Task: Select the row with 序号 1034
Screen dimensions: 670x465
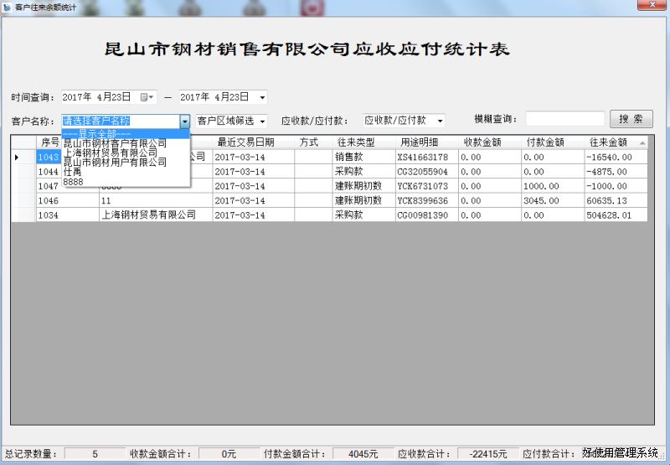Action: 49,215
